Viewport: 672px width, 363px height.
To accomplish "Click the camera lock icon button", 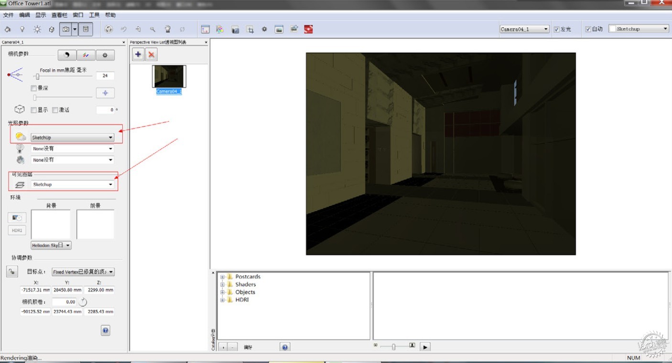I will click(12, 271).
